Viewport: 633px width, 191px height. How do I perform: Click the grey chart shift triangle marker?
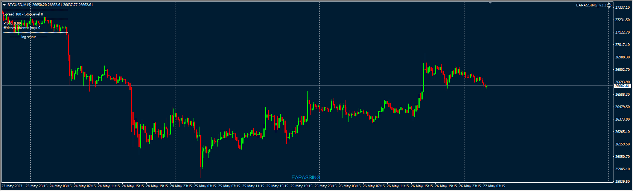(490, 3)
